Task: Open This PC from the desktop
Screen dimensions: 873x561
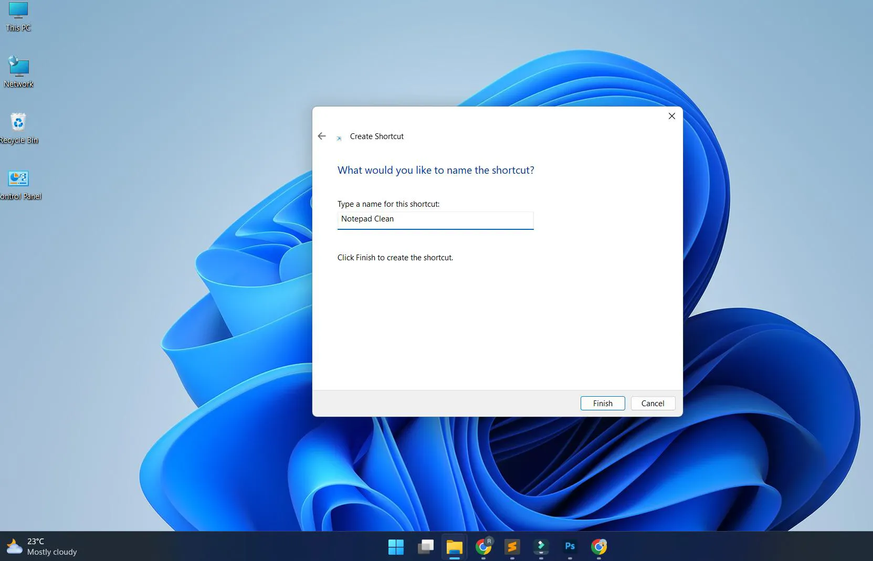Action: click(18, 16)
